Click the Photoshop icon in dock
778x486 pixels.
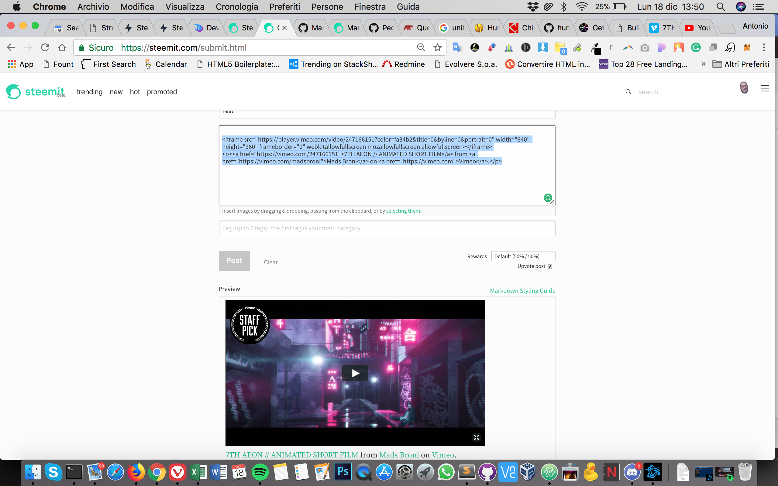click(x=342, y=472)
